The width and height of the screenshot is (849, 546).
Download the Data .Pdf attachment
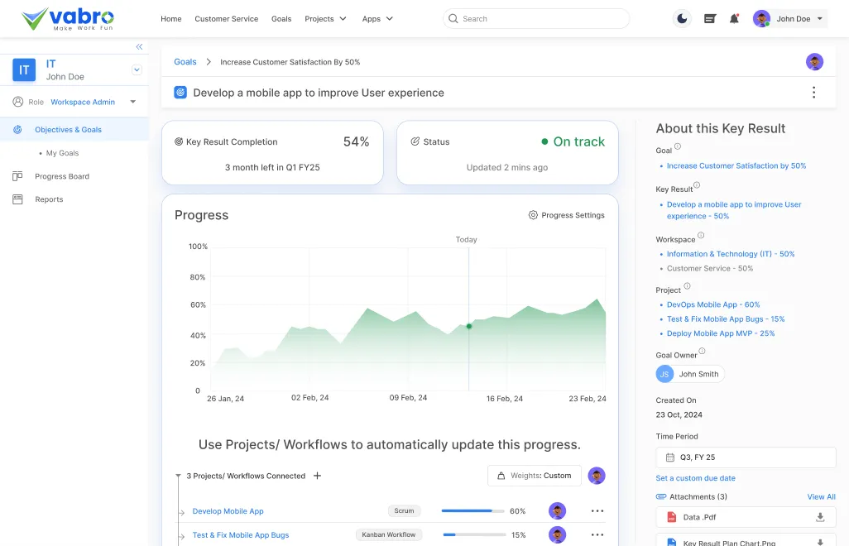[x=819, y=516]
